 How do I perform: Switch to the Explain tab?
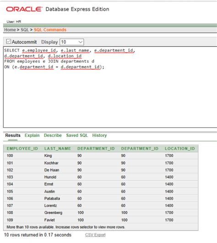32,136
